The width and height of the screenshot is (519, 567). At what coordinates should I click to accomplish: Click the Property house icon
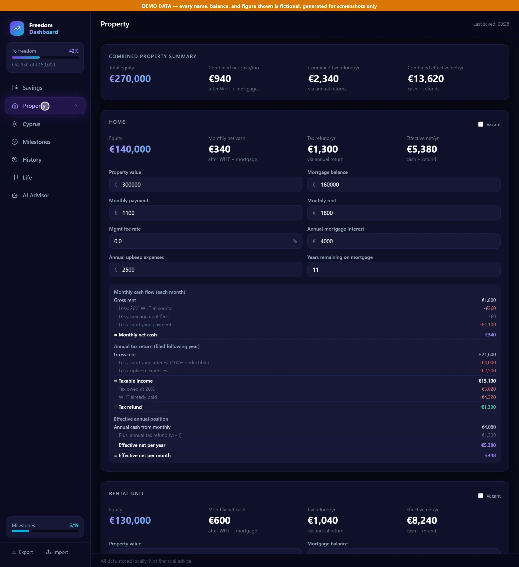tap(15, 106)
